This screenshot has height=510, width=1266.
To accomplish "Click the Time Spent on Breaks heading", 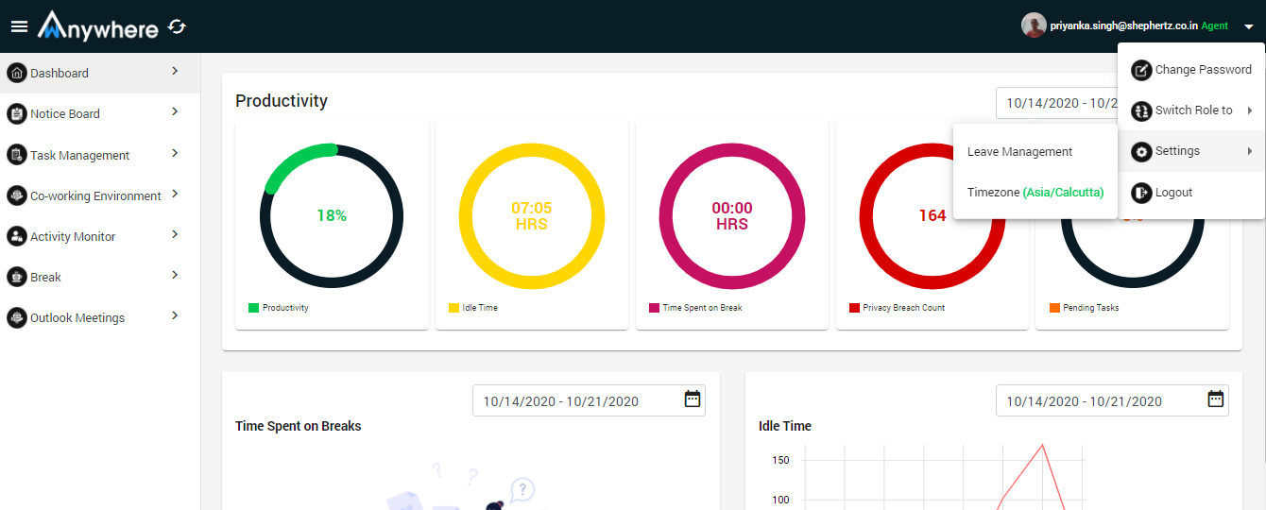I will (x=299, y=426).
